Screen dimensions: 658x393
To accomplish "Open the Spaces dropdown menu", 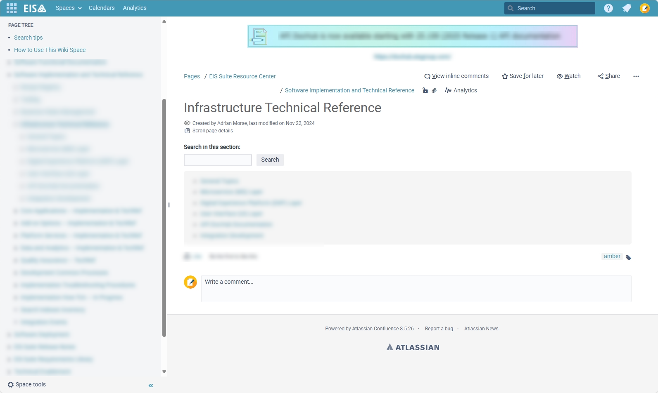I will point(69,8).
